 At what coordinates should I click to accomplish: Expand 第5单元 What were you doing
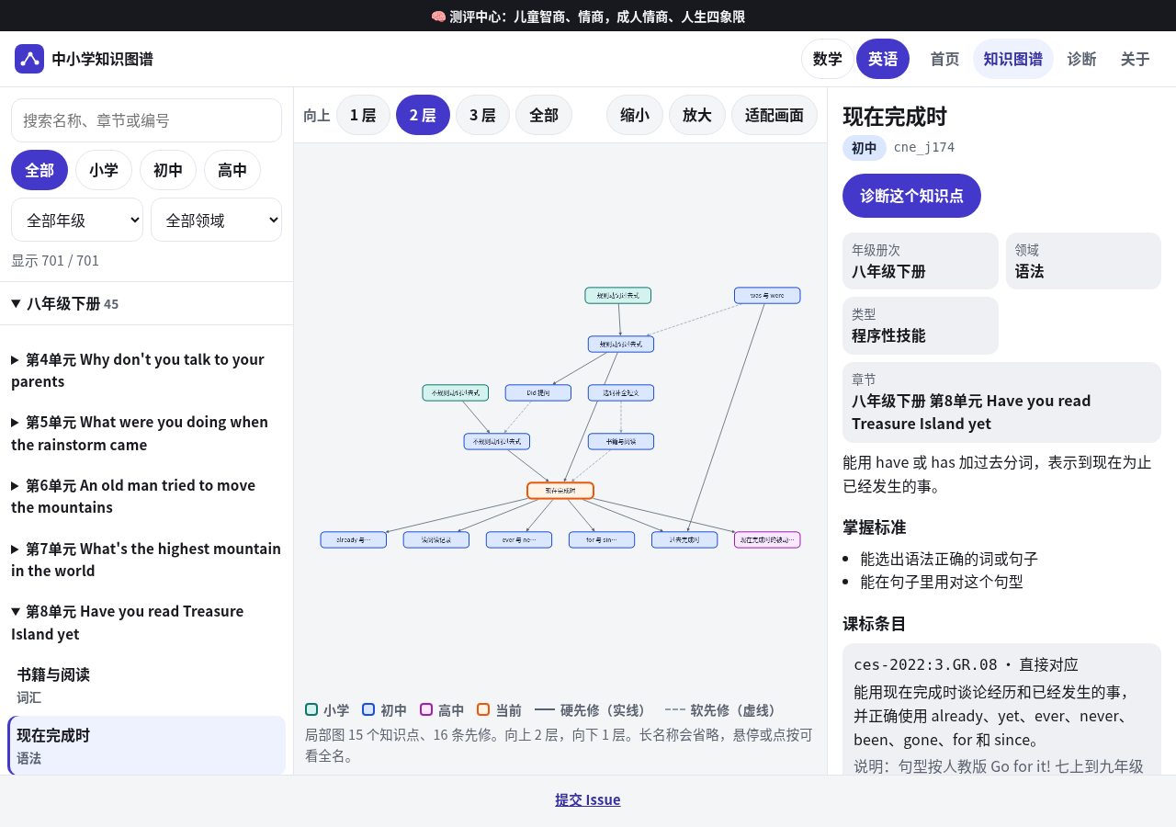point(146,433)
